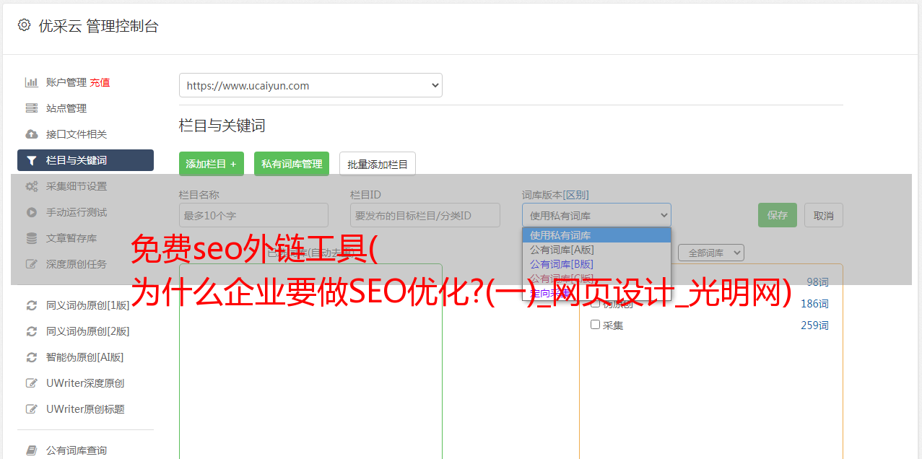
Task: Choose 公有词库[B版] option
Action: pyautogui.click(x=596, y=264)
